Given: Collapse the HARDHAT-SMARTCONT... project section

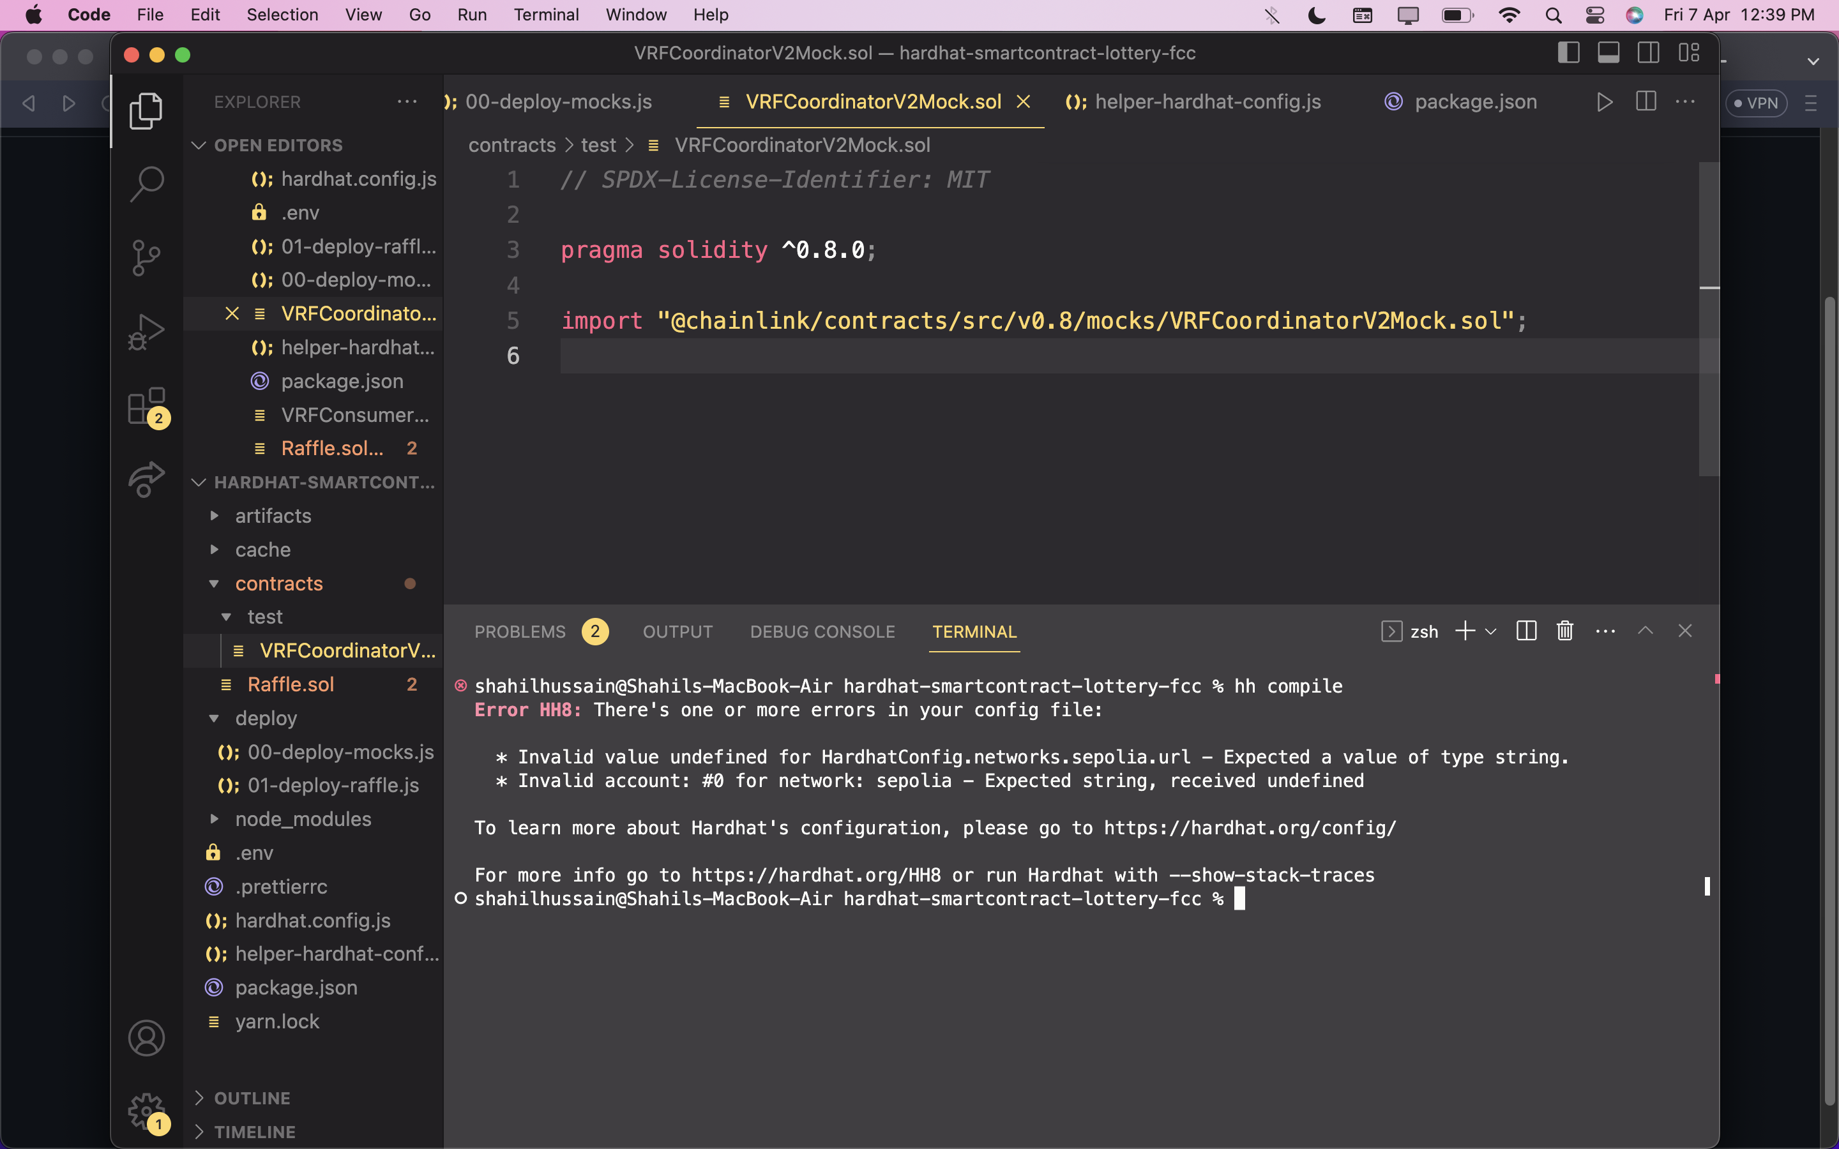Looking at the screenshot, I should click(x=199, y=483).
